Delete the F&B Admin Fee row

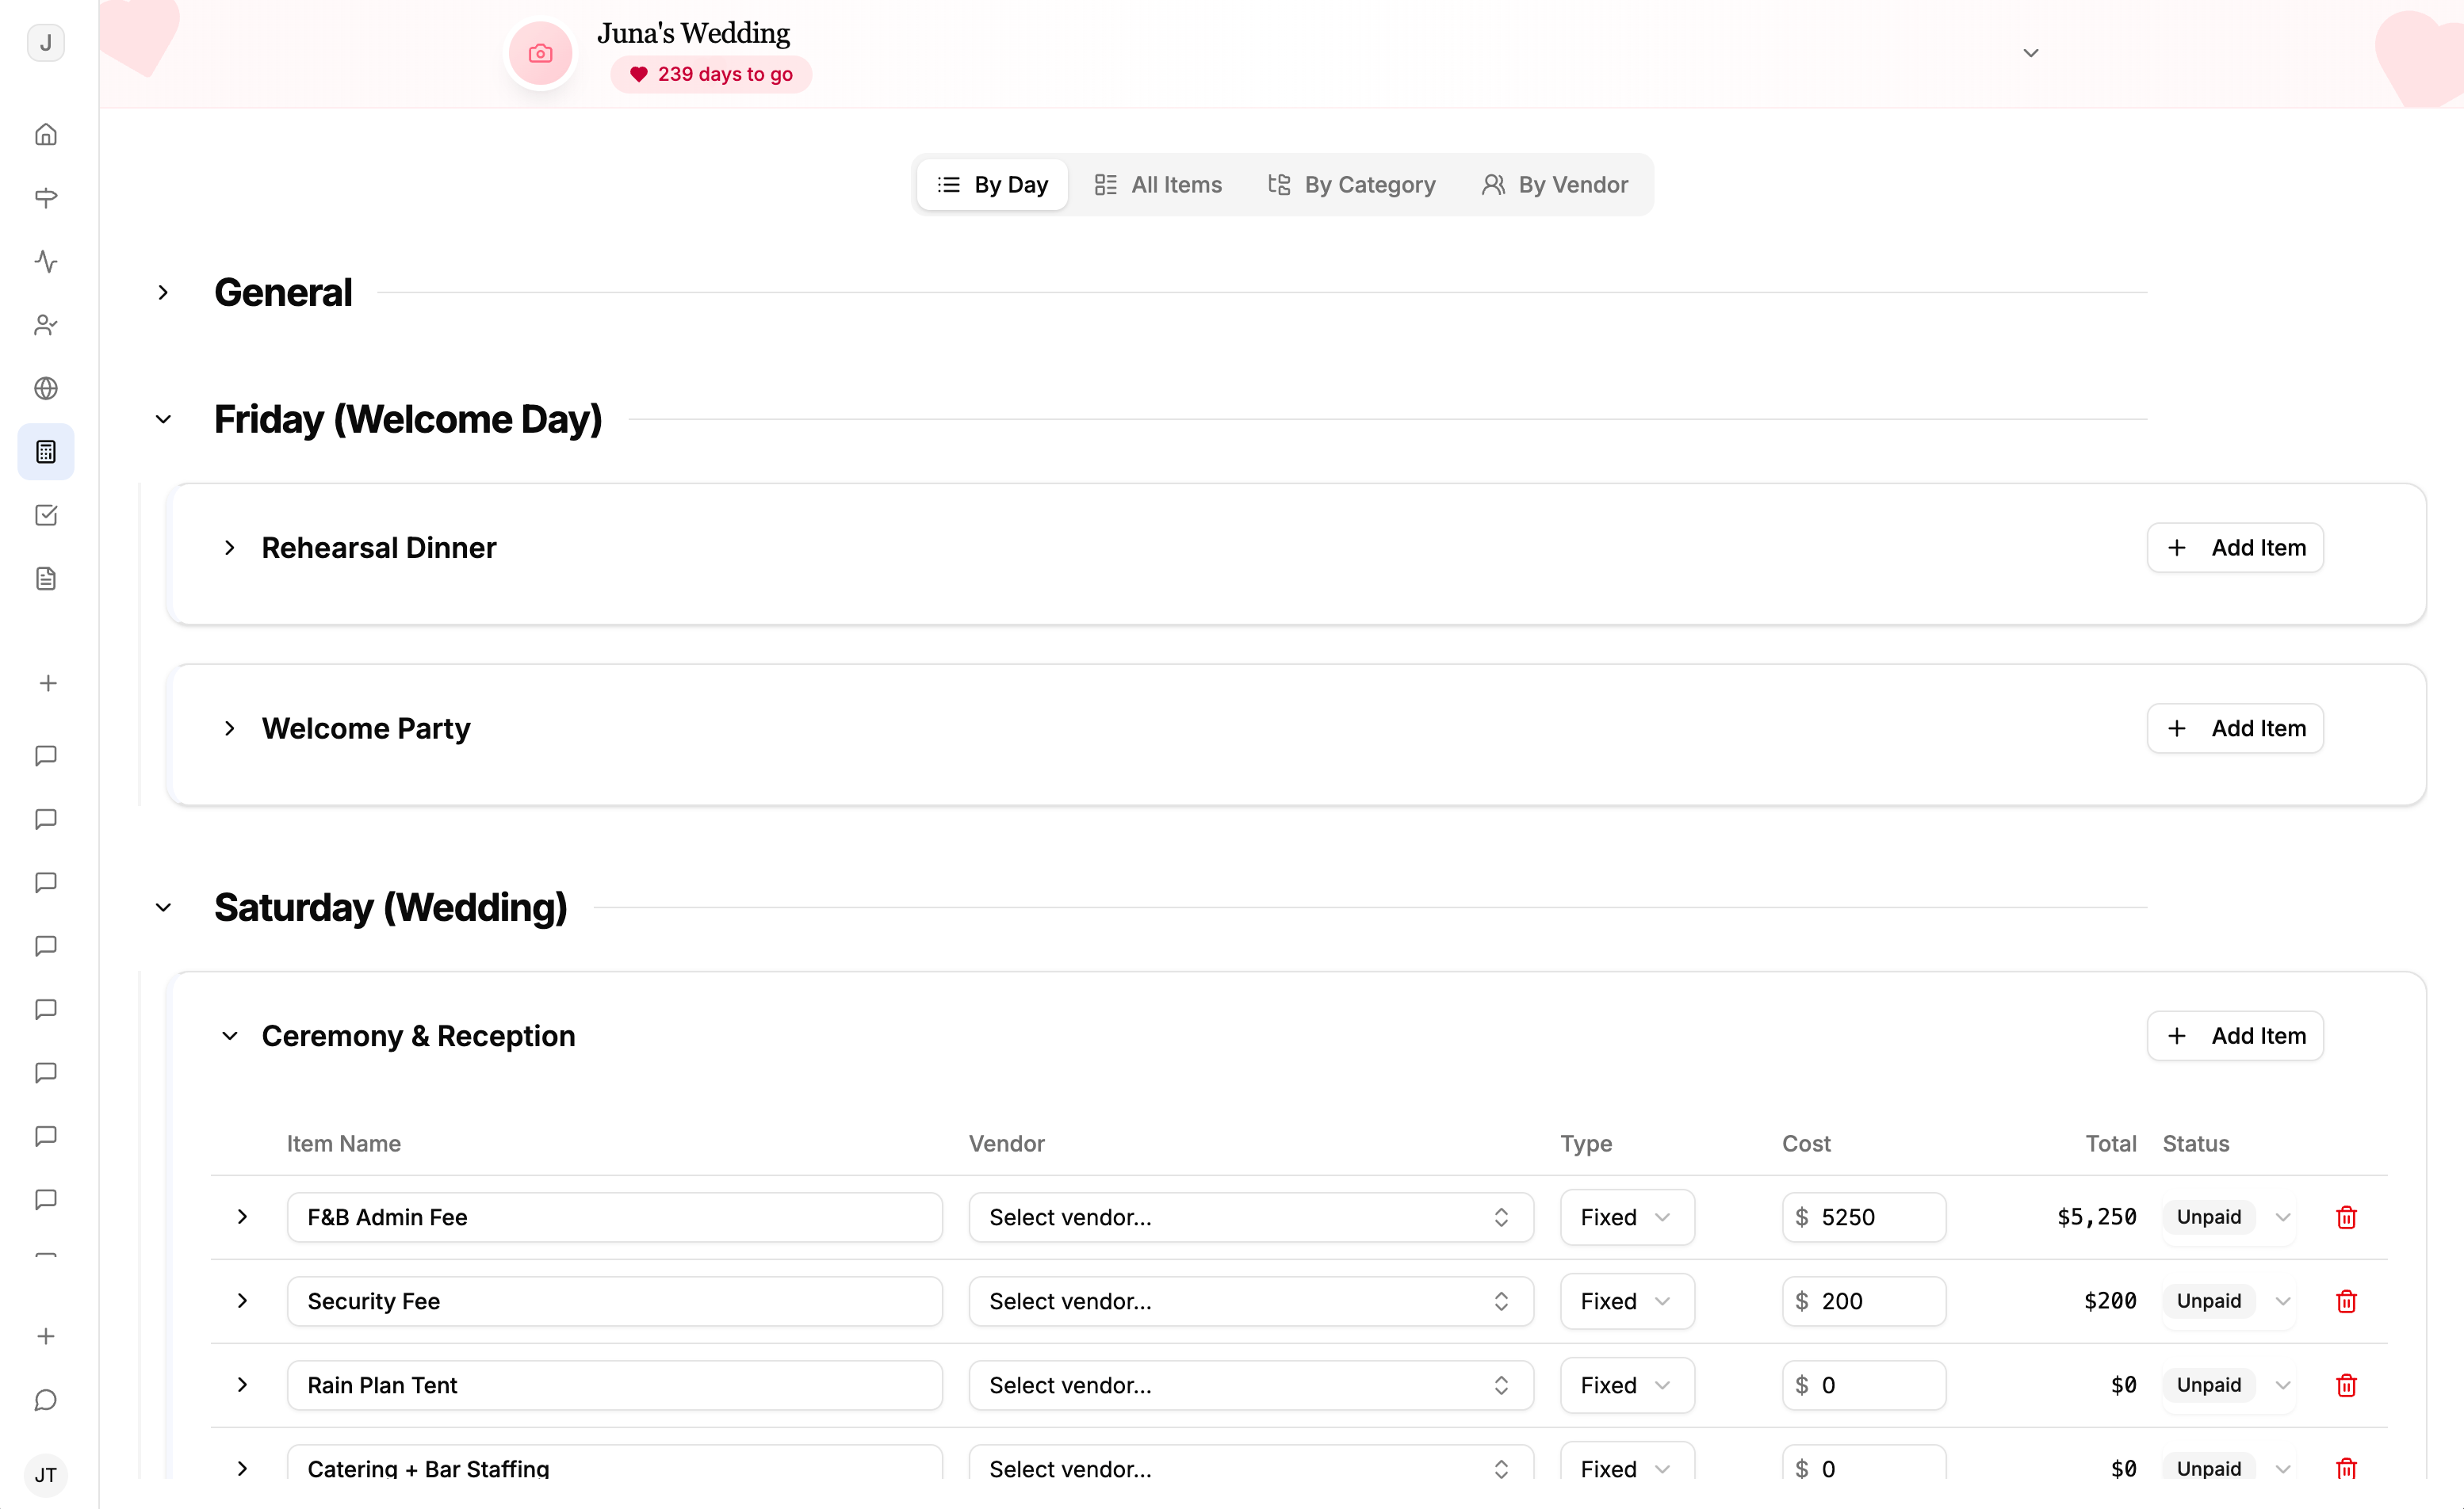2346,1217
